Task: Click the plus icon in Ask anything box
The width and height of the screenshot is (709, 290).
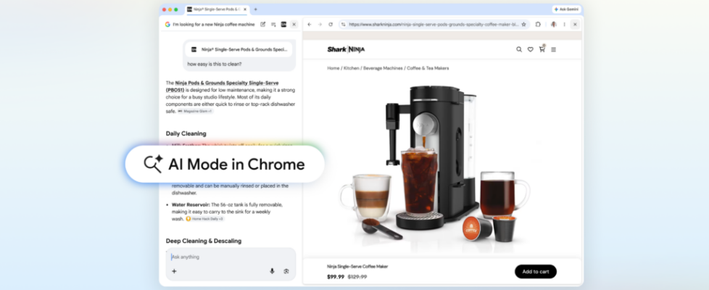Action: pyautogui.click(x=174, y=271)
